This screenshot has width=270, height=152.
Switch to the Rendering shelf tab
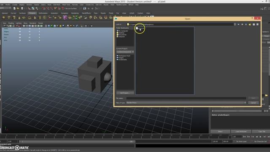point(75,13)
